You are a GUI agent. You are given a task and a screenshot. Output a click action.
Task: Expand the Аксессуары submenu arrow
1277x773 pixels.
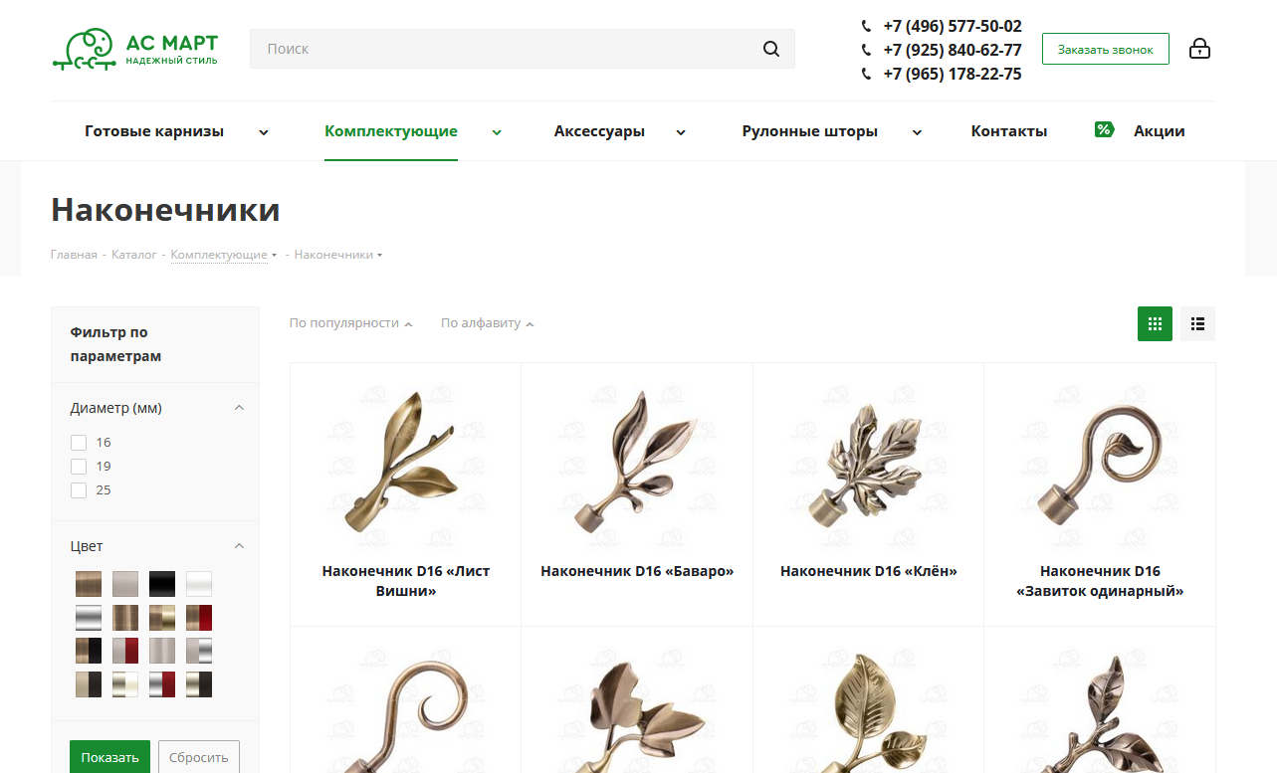(x=681, y=132)
